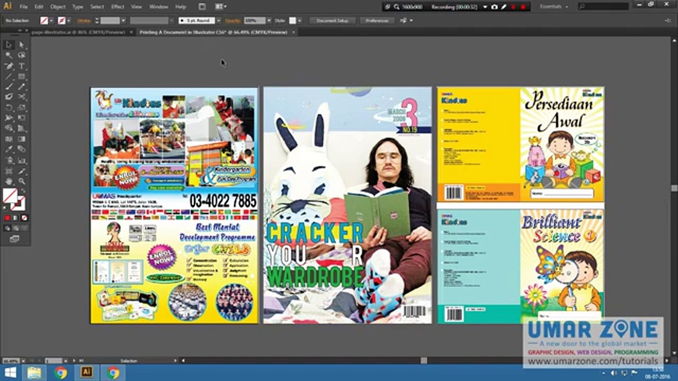Select the Symbol Sprayer tool

(9, 160)
